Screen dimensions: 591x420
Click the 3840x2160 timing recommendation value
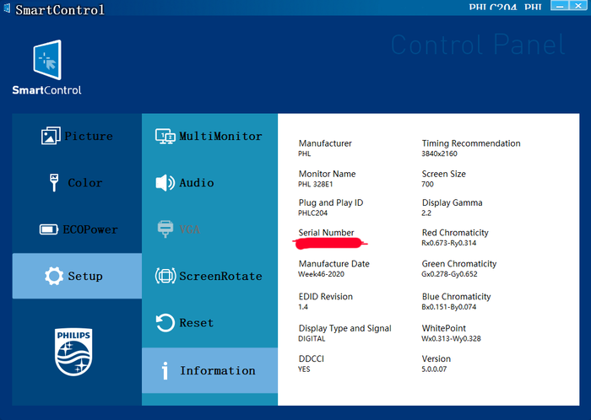point(439,153)
